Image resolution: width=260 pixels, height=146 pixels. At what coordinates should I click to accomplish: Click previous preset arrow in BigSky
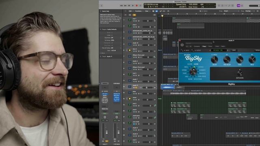pyautogui.click(x=210, y=50)
